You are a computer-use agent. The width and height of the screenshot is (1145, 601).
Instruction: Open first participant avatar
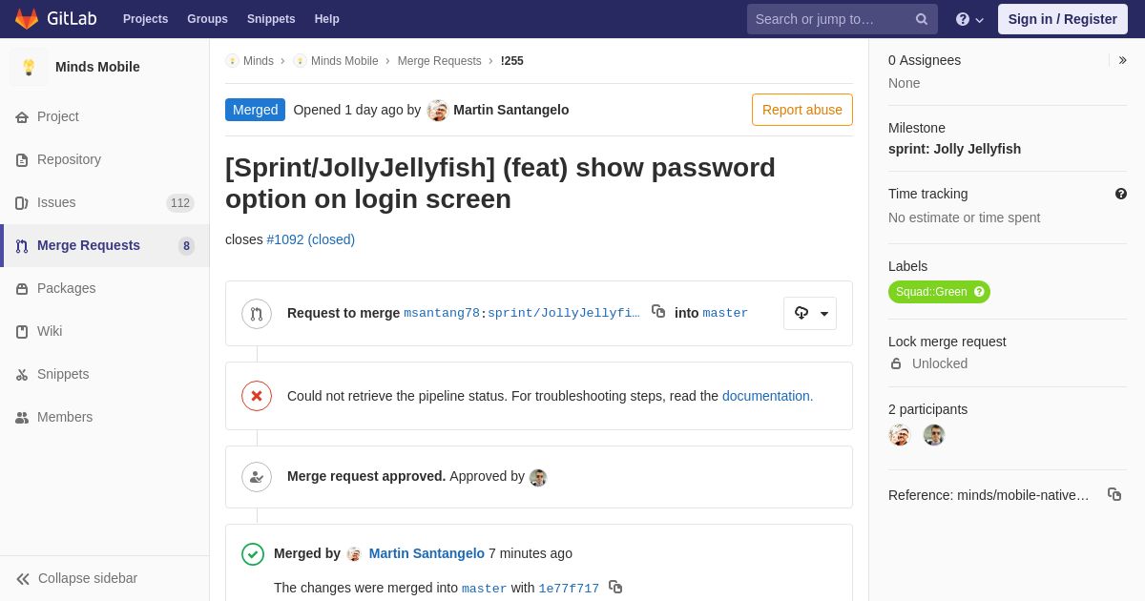click(x=900, y=435)
